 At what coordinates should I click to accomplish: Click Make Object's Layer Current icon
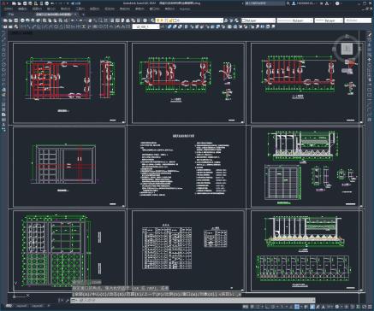[x=226, y=21]
